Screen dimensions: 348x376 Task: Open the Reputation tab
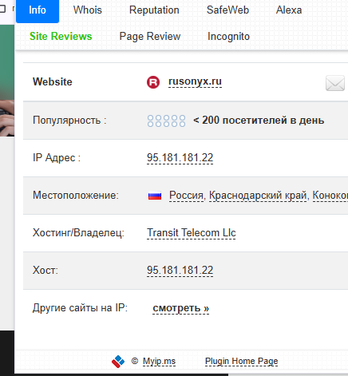click(x=154, y=10)
